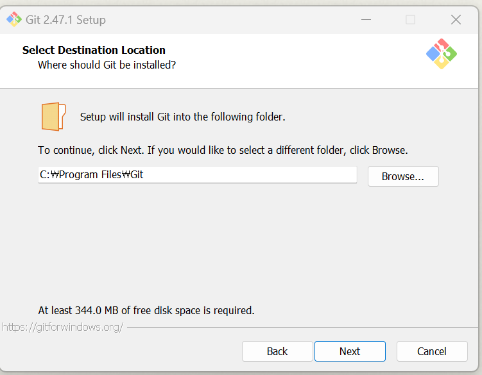Image resolution: width=482 pixels, height=375 pixels.
Task: Open the Browse... folder dialog
Action: [403, 176]
